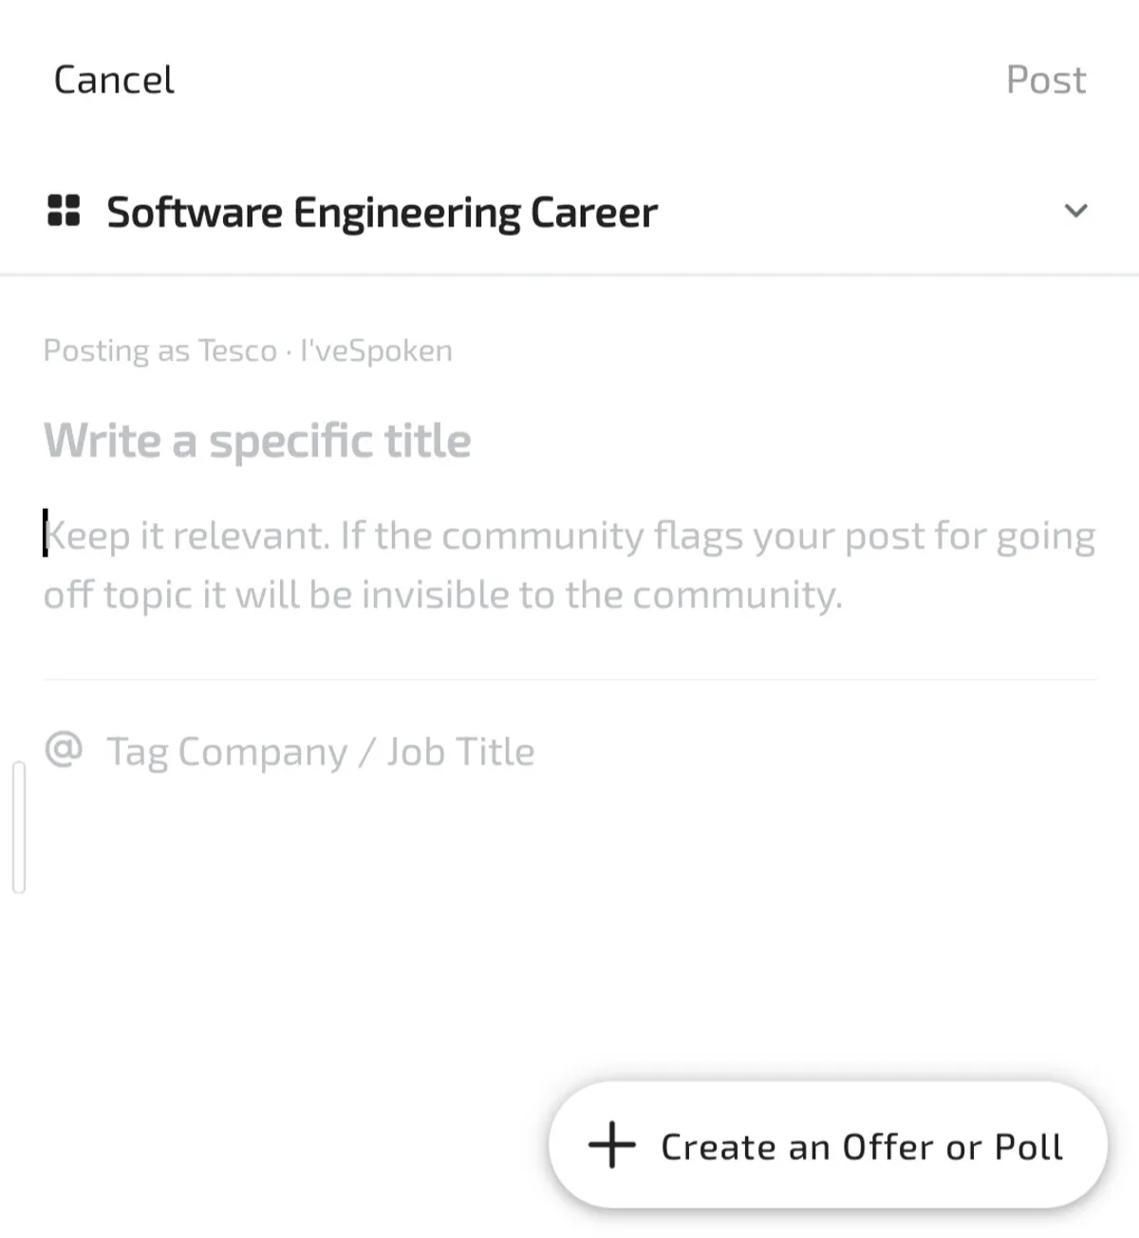Click the four-square grid channel icon
This screenshot has height=1238, width=1139.
click(64, 211)
